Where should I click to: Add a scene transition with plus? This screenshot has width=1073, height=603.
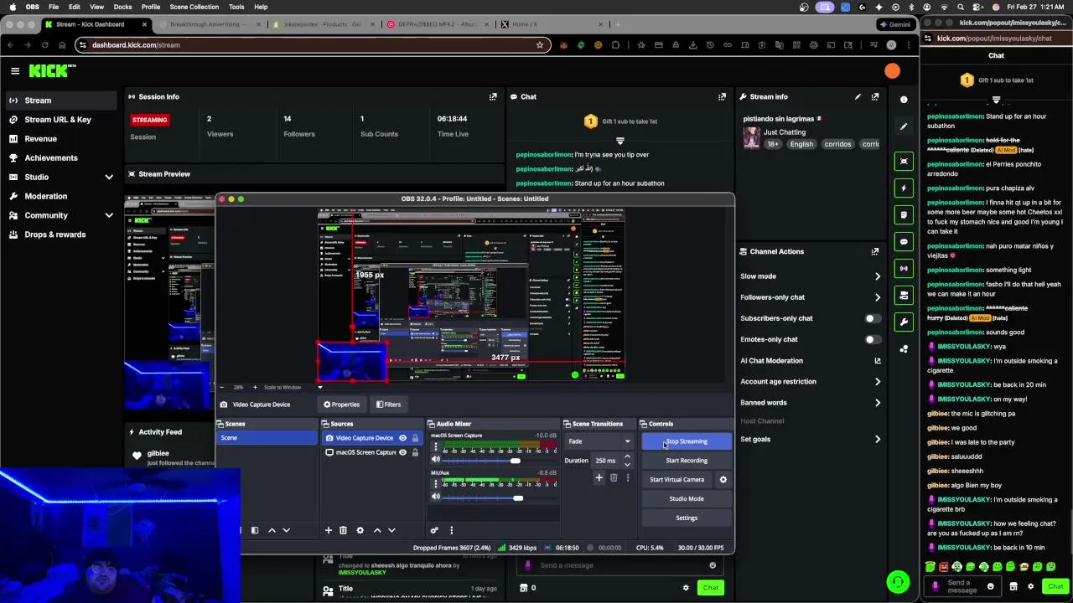599,477
